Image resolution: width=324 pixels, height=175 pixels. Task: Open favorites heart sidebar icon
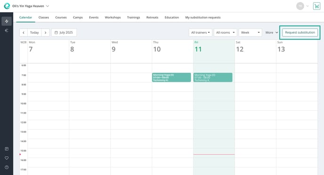click(x=7, y=158)
